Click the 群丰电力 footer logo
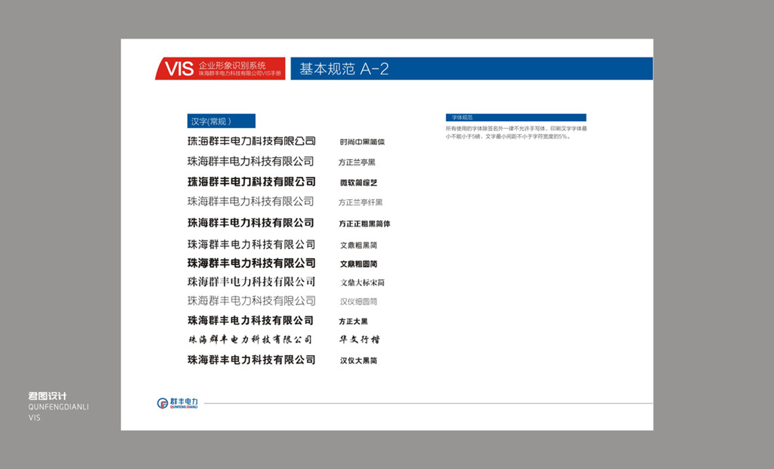 coord(177,403)
